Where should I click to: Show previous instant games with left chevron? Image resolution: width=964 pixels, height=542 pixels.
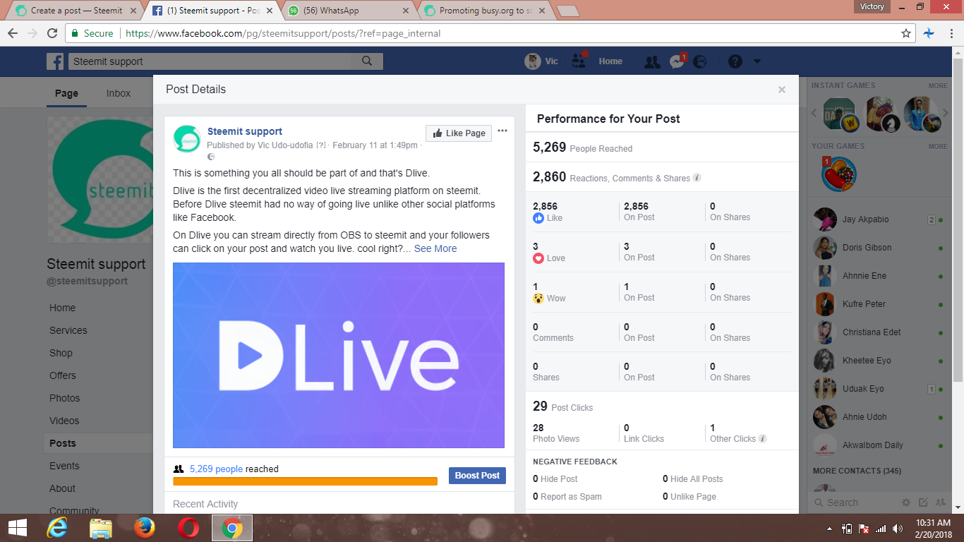(x=815, y=114)
